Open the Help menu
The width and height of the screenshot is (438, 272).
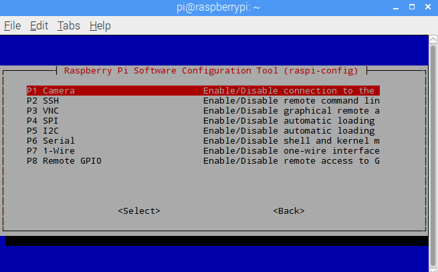click(100, 25)
